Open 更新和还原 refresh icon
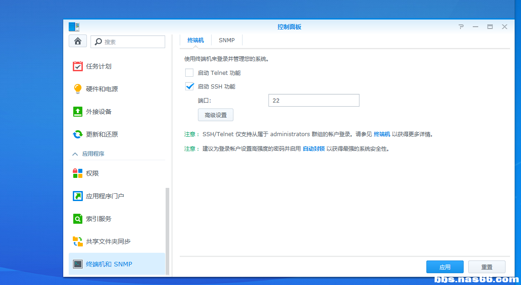This screenshot has height=285, width=521. (x=78, y=134)
